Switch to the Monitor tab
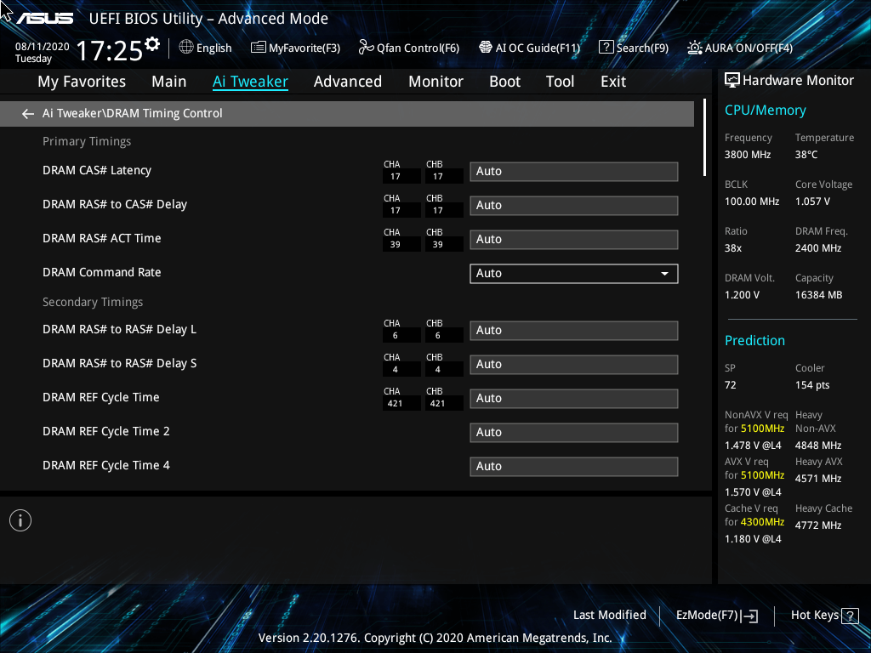The height and width of the screenshot is (653, 871). tap(435, 81)
